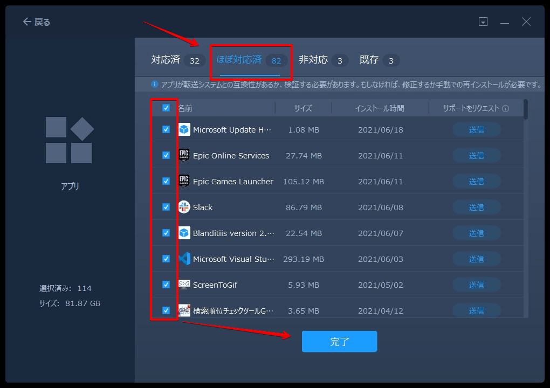Minimize the application window
550x388 pixels.
click(504, 22)
